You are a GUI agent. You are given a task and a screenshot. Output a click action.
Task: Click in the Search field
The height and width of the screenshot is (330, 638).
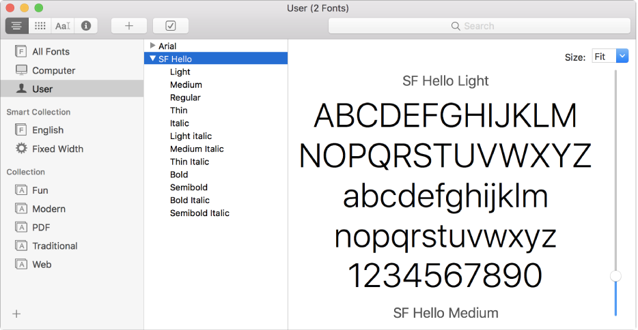click(480, 26)
